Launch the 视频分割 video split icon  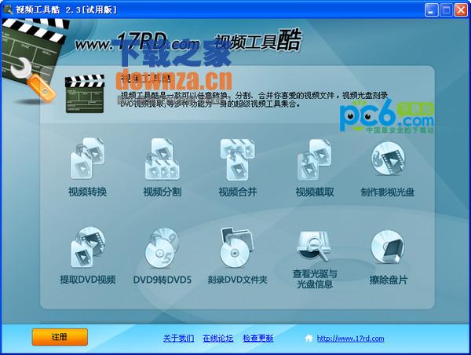coord(162,159)
